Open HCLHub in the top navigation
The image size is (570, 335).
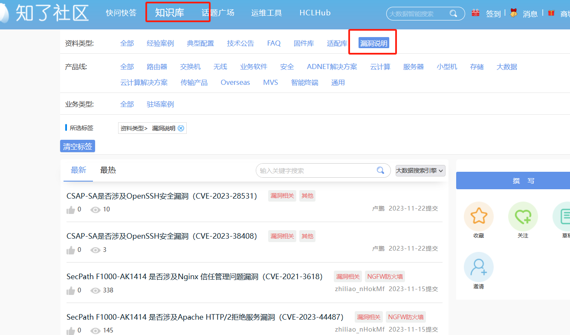[315, 13]
